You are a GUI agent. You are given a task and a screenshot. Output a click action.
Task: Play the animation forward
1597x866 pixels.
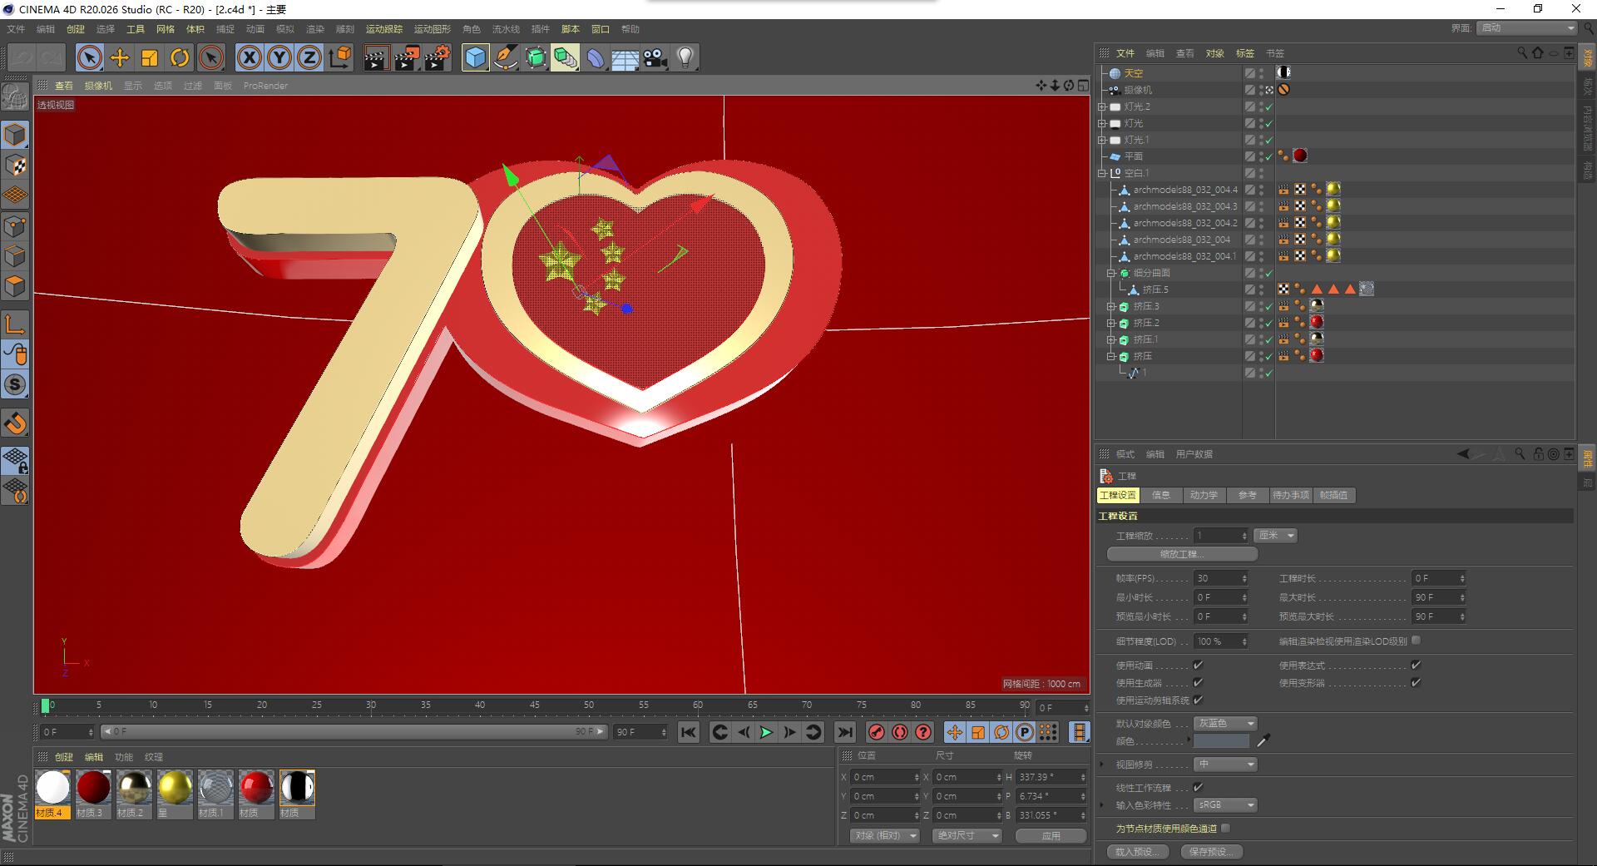coord(766,732)
